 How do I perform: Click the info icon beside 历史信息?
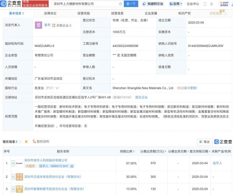(225, 14)
